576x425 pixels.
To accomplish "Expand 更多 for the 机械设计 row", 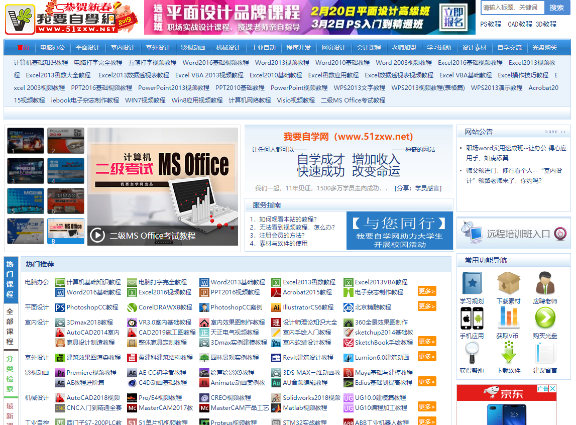I will 427,406.
